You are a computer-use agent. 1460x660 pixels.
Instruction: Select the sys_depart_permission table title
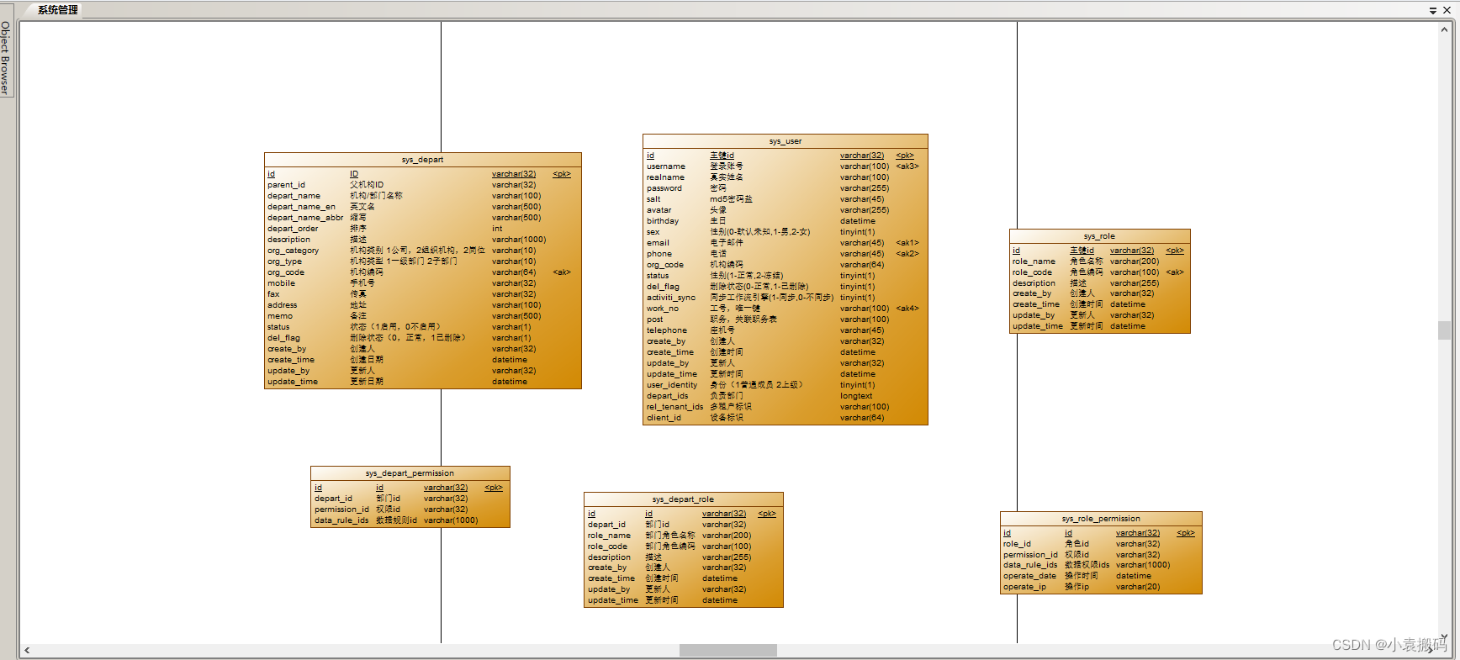[x=410, y=473]
